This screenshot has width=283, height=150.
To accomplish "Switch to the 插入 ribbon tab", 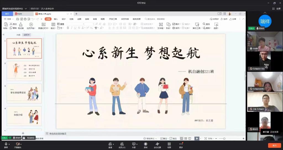I will [x=56, y=19].
